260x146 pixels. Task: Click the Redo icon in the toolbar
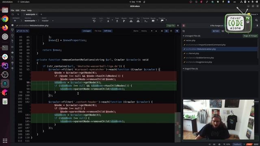[101, 21]
